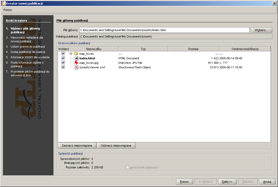The height and width of the screenshot is (187, 278).
Task: Expand the map_hi-res folder tree node
Action: tap(71, 54)
